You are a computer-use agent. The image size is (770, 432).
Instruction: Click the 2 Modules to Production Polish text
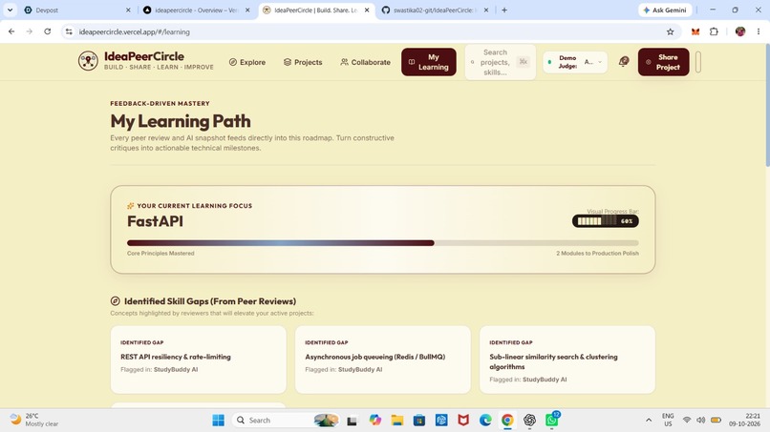coord(597,254)
